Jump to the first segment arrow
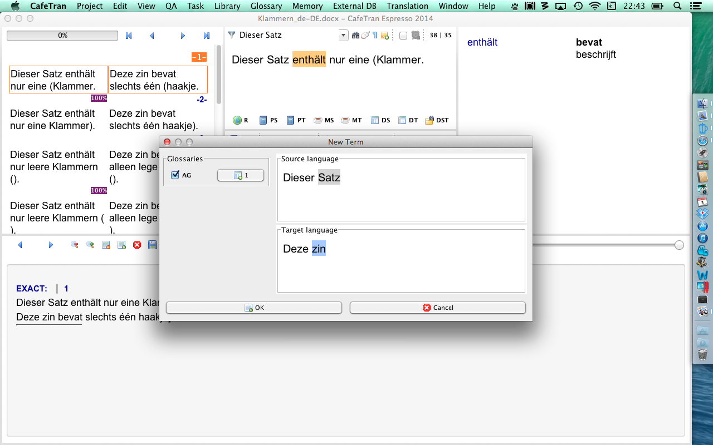 [x=129, y=36]
